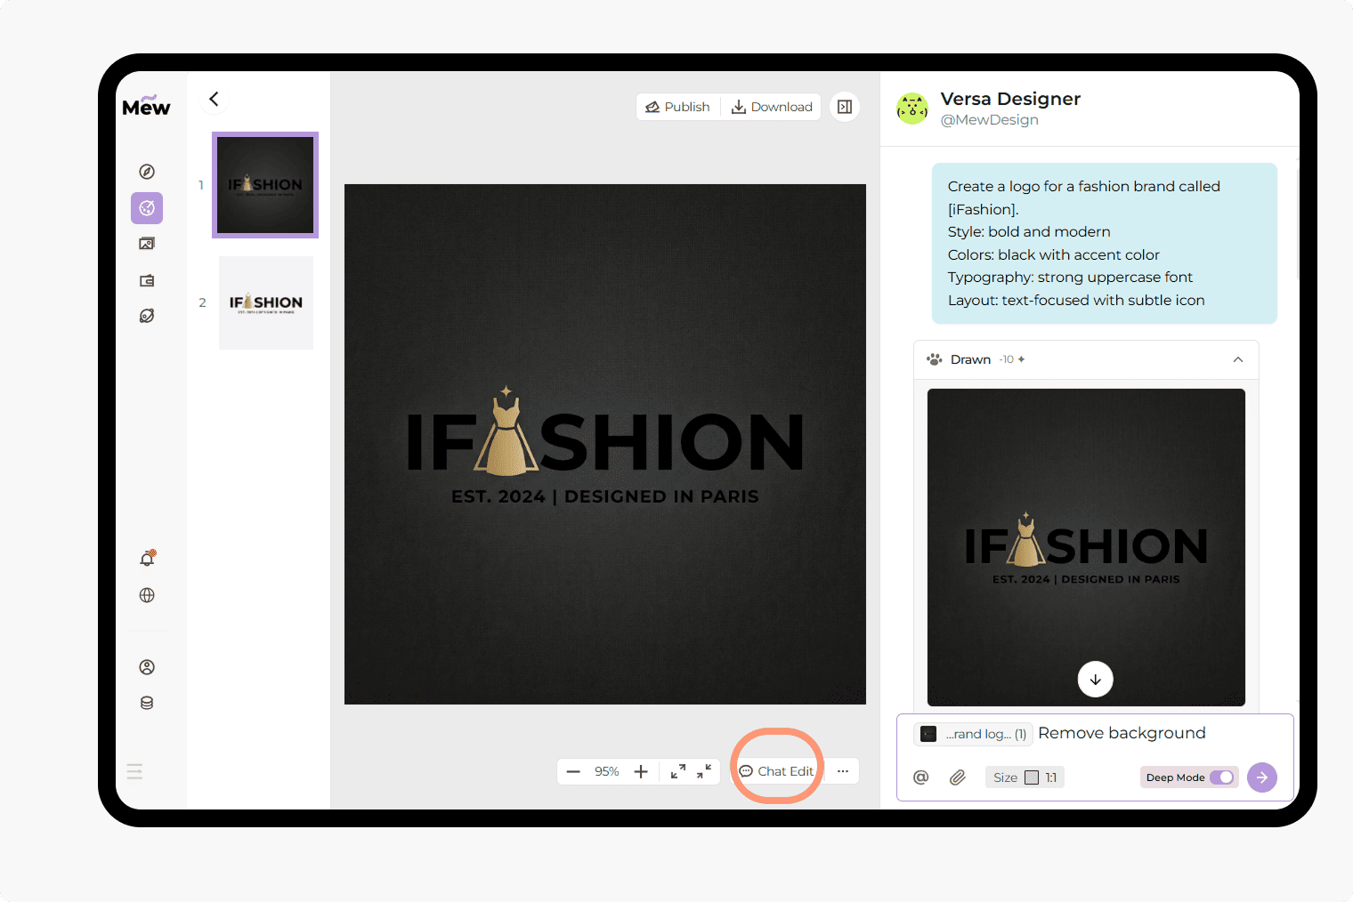The width and height of the screenshot is (1353, 902).
Task: Click the purple send arrow button
Action: coord(1261,777)
